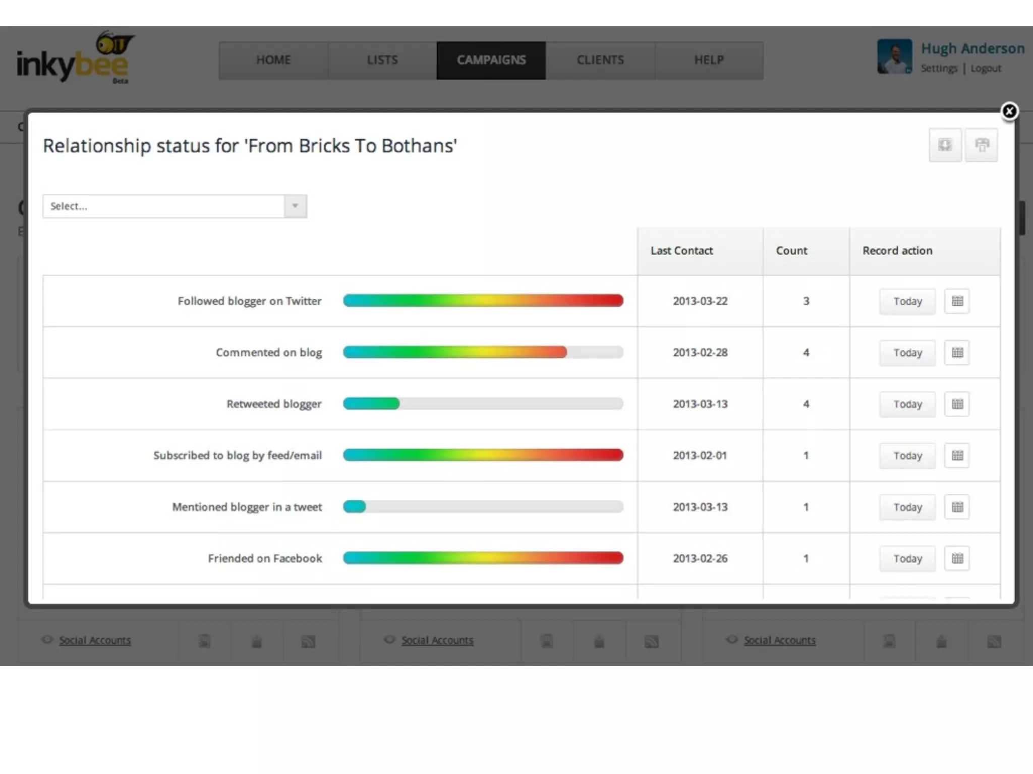Click the Commented on blog progress bar
The width and height of the screenshot is (1033, 774).
point(483,352)
